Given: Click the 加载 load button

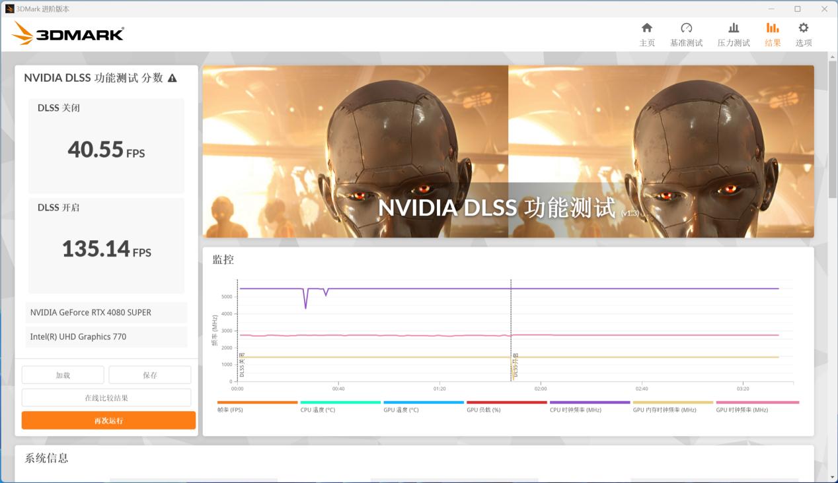Looking at the screenshot, I should (x=63, y=375).
